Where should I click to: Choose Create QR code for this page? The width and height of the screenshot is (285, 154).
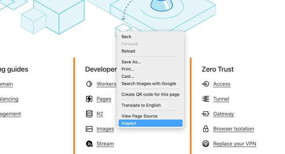(x=151, y=94)
